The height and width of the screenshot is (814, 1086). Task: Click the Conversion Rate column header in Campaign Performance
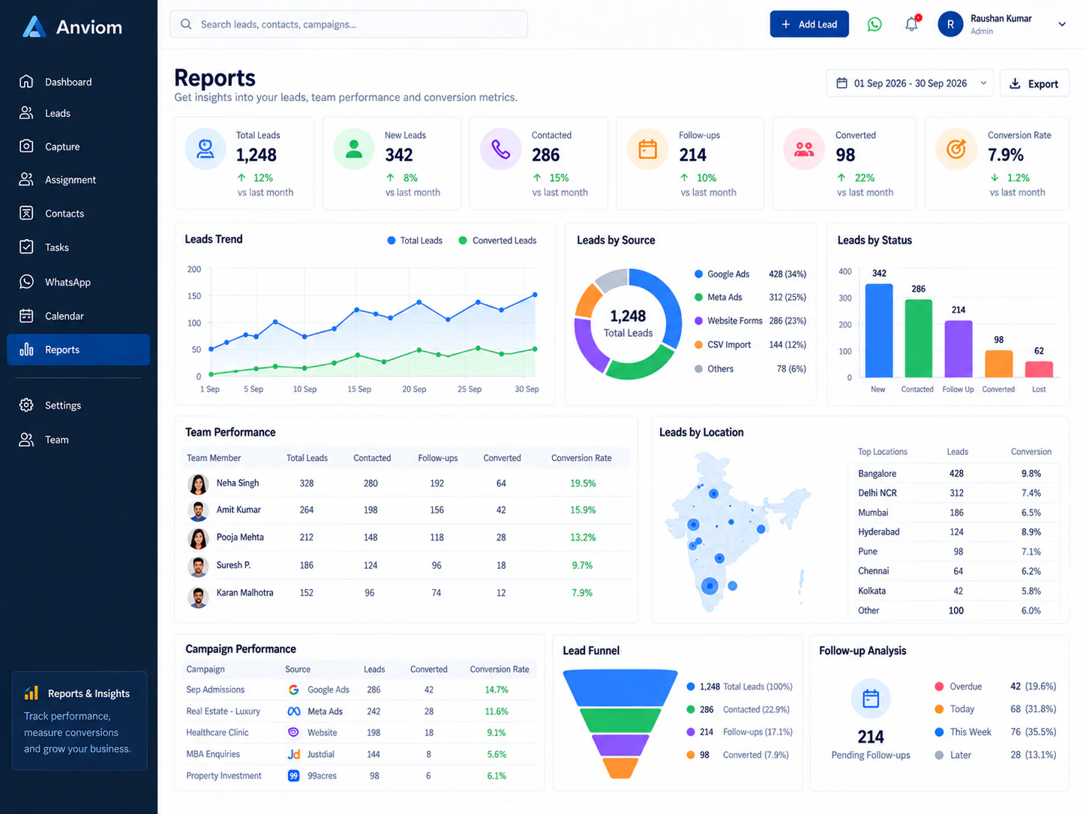499,669
